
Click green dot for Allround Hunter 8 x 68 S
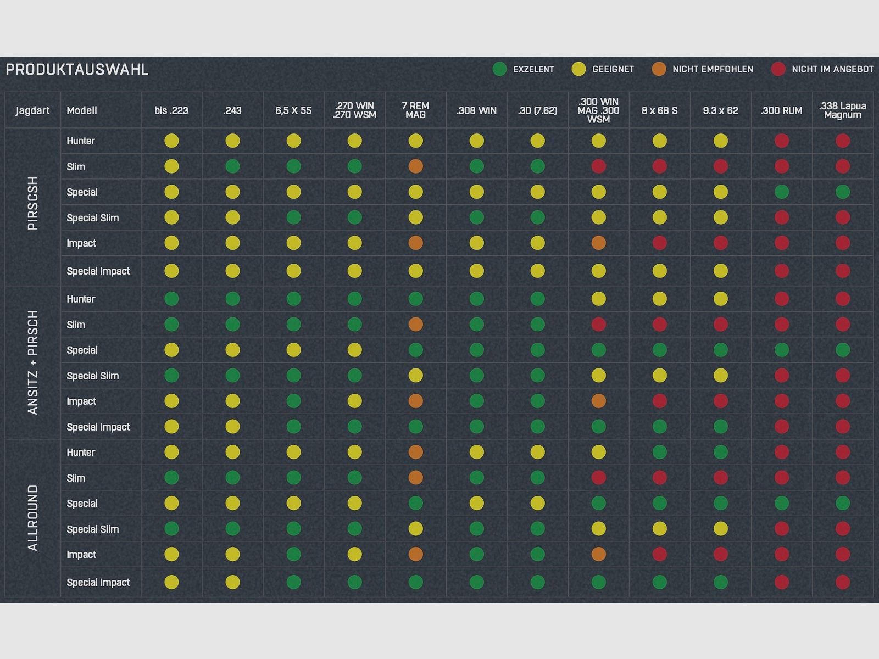(659, 452)
